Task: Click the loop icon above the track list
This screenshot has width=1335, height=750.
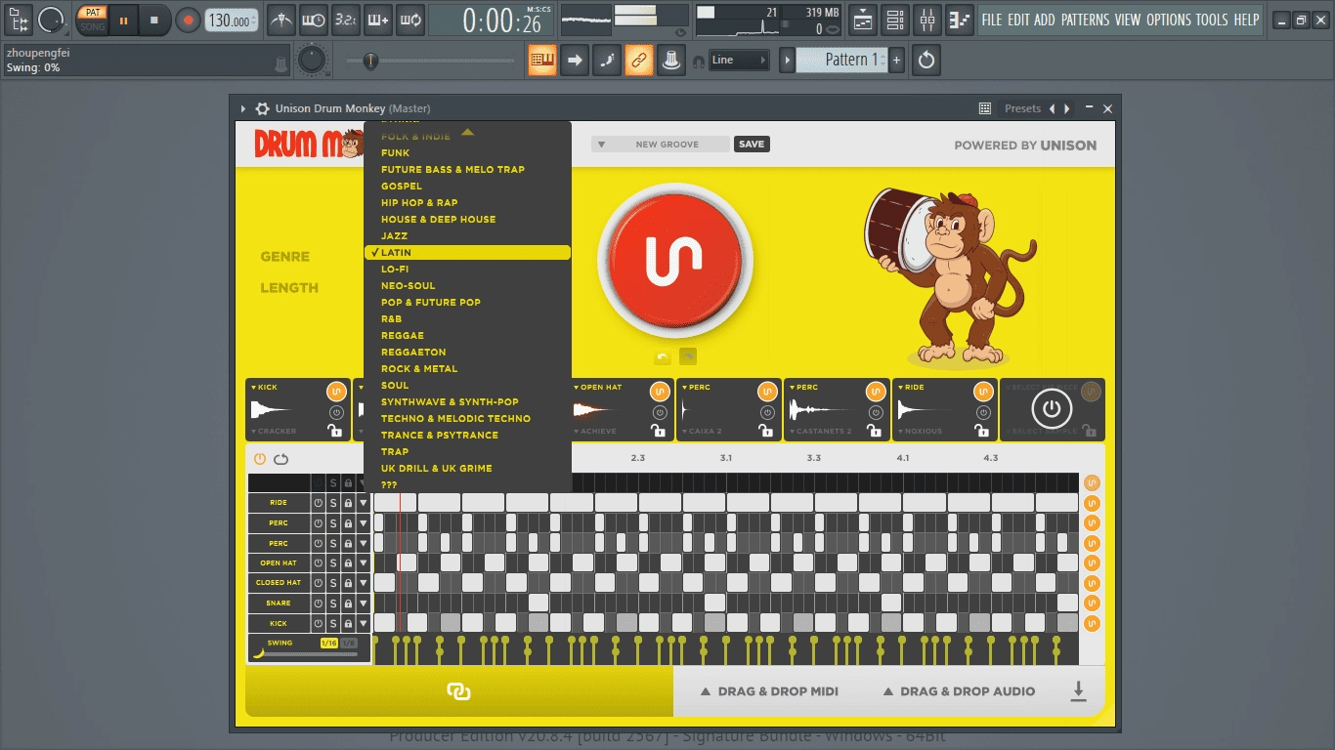Action: 281,459
